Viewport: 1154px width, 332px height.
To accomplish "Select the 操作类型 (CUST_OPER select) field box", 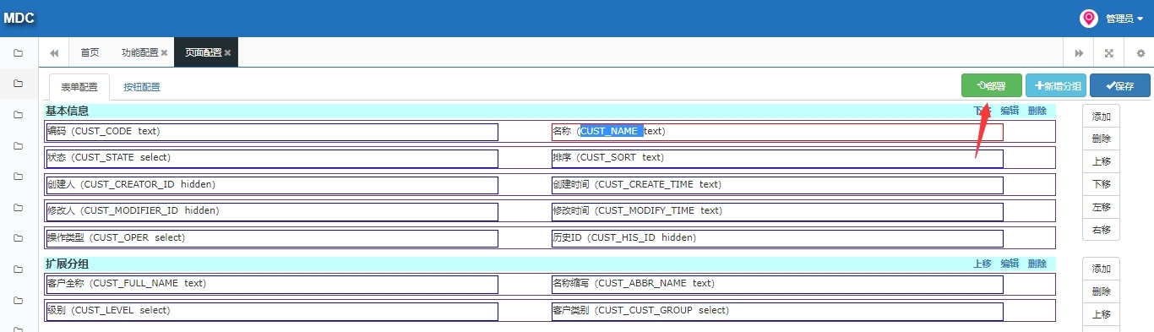I will (272, 238).
